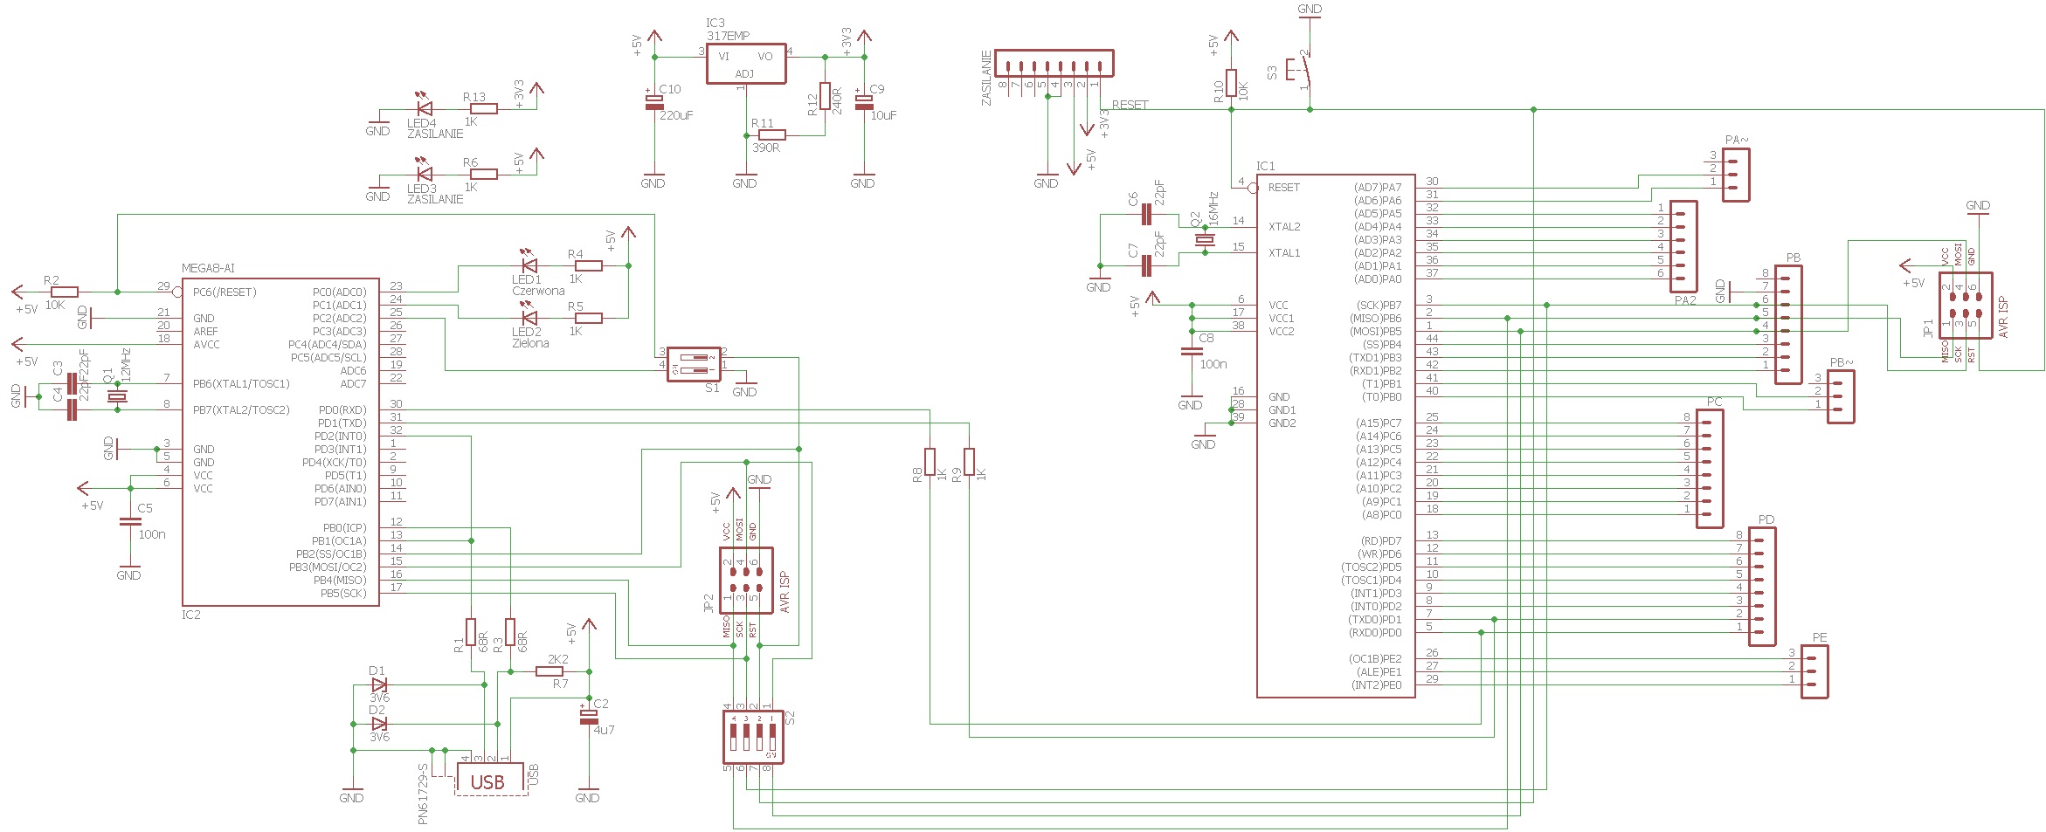Select the PC6(/RESET) pin label
This screenshot has width=2046, height=832.
click(x=225, y=292)
